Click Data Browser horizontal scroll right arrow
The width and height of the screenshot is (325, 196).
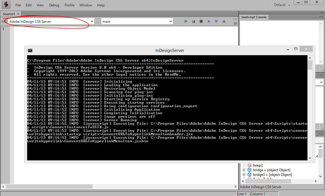(315, 181)
